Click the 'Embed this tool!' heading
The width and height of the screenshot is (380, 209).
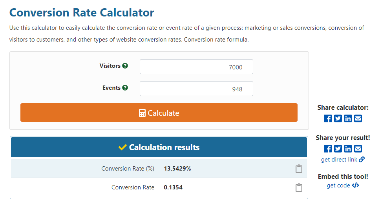click(343, 176)
